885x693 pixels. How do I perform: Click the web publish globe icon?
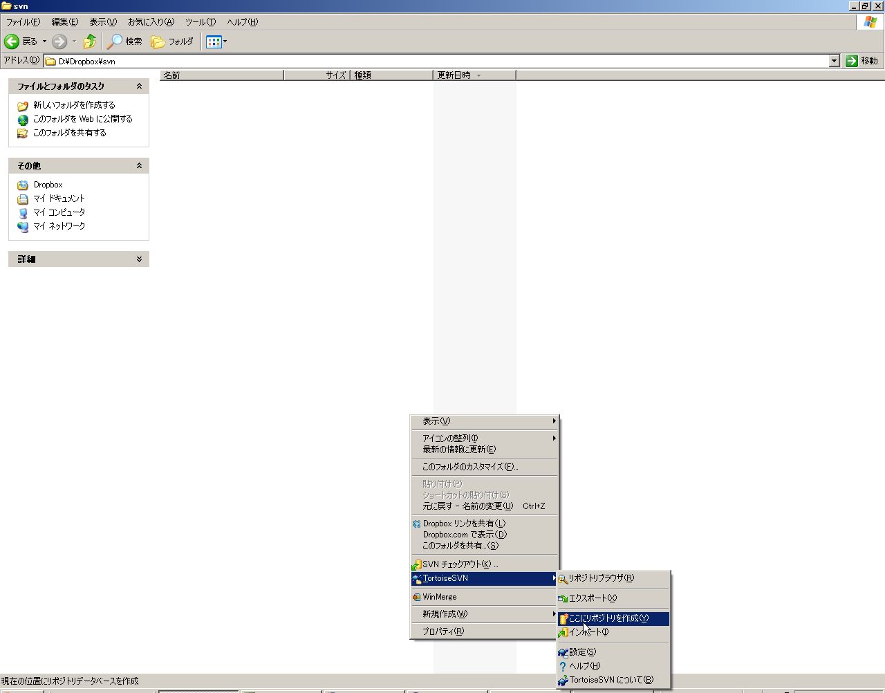click(23, 120)
